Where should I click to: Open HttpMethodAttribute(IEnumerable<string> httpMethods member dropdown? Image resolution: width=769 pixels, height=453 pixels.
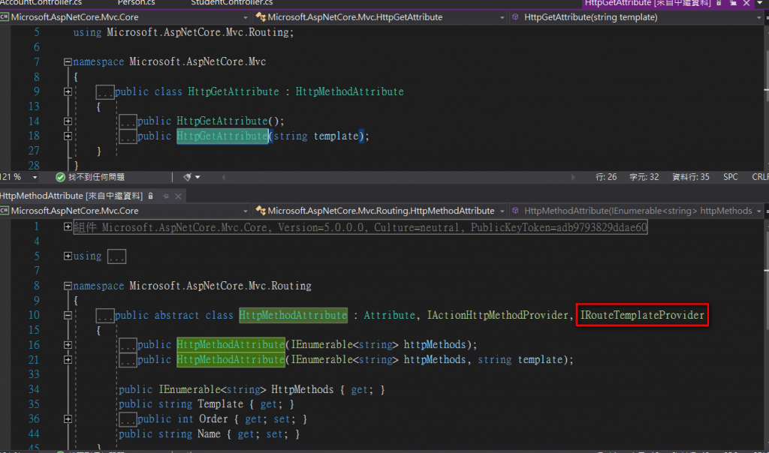click(x=759, y=211)
